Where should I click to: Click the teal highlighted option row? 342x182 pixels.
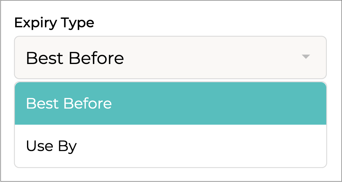[x=170, y=103]
